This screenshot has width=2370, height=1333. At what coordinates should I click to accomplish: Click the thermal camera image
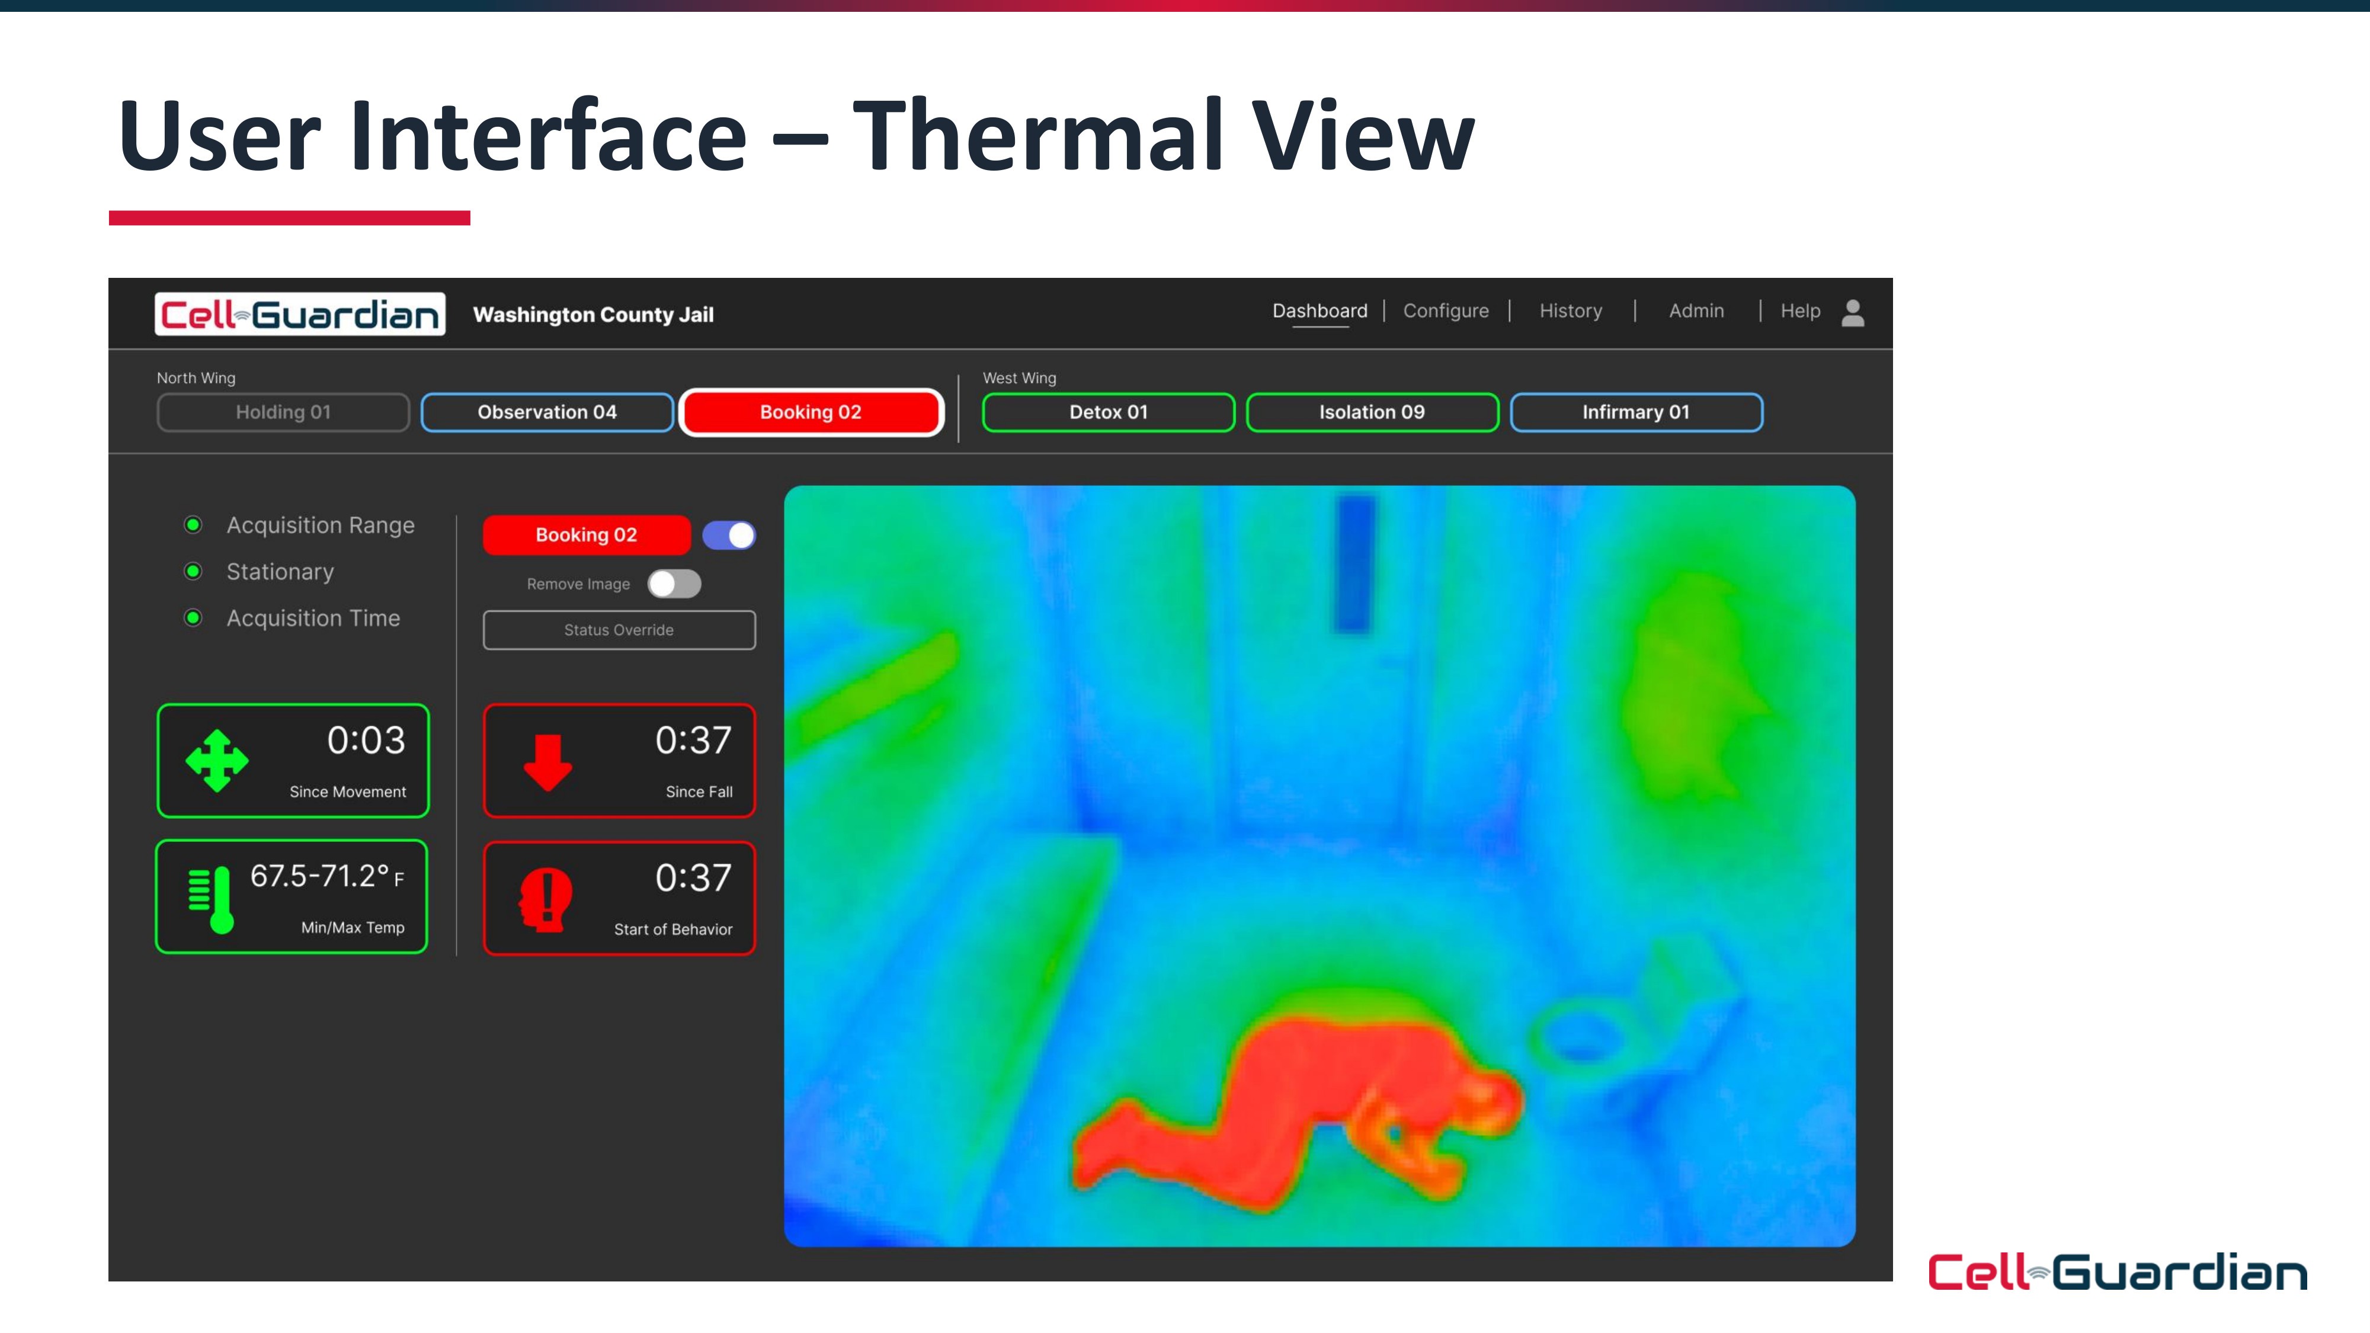click(x=1318, y=866)
